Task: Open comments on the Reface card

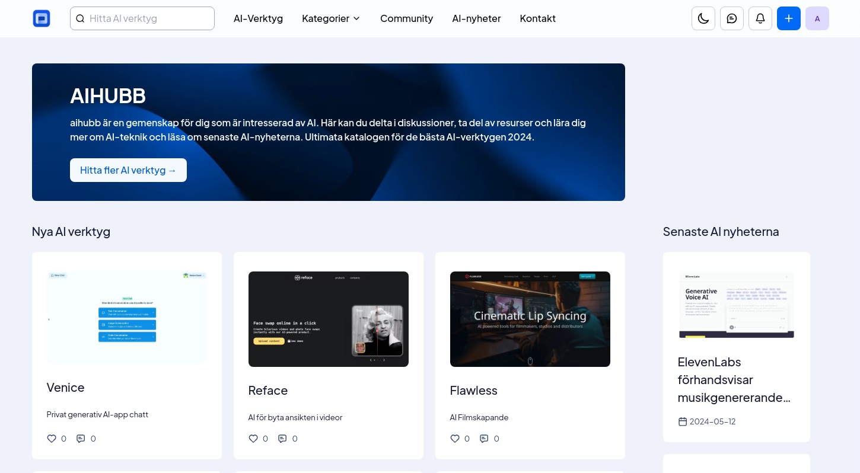Action: pyautogui.click(x=283, y=439)
